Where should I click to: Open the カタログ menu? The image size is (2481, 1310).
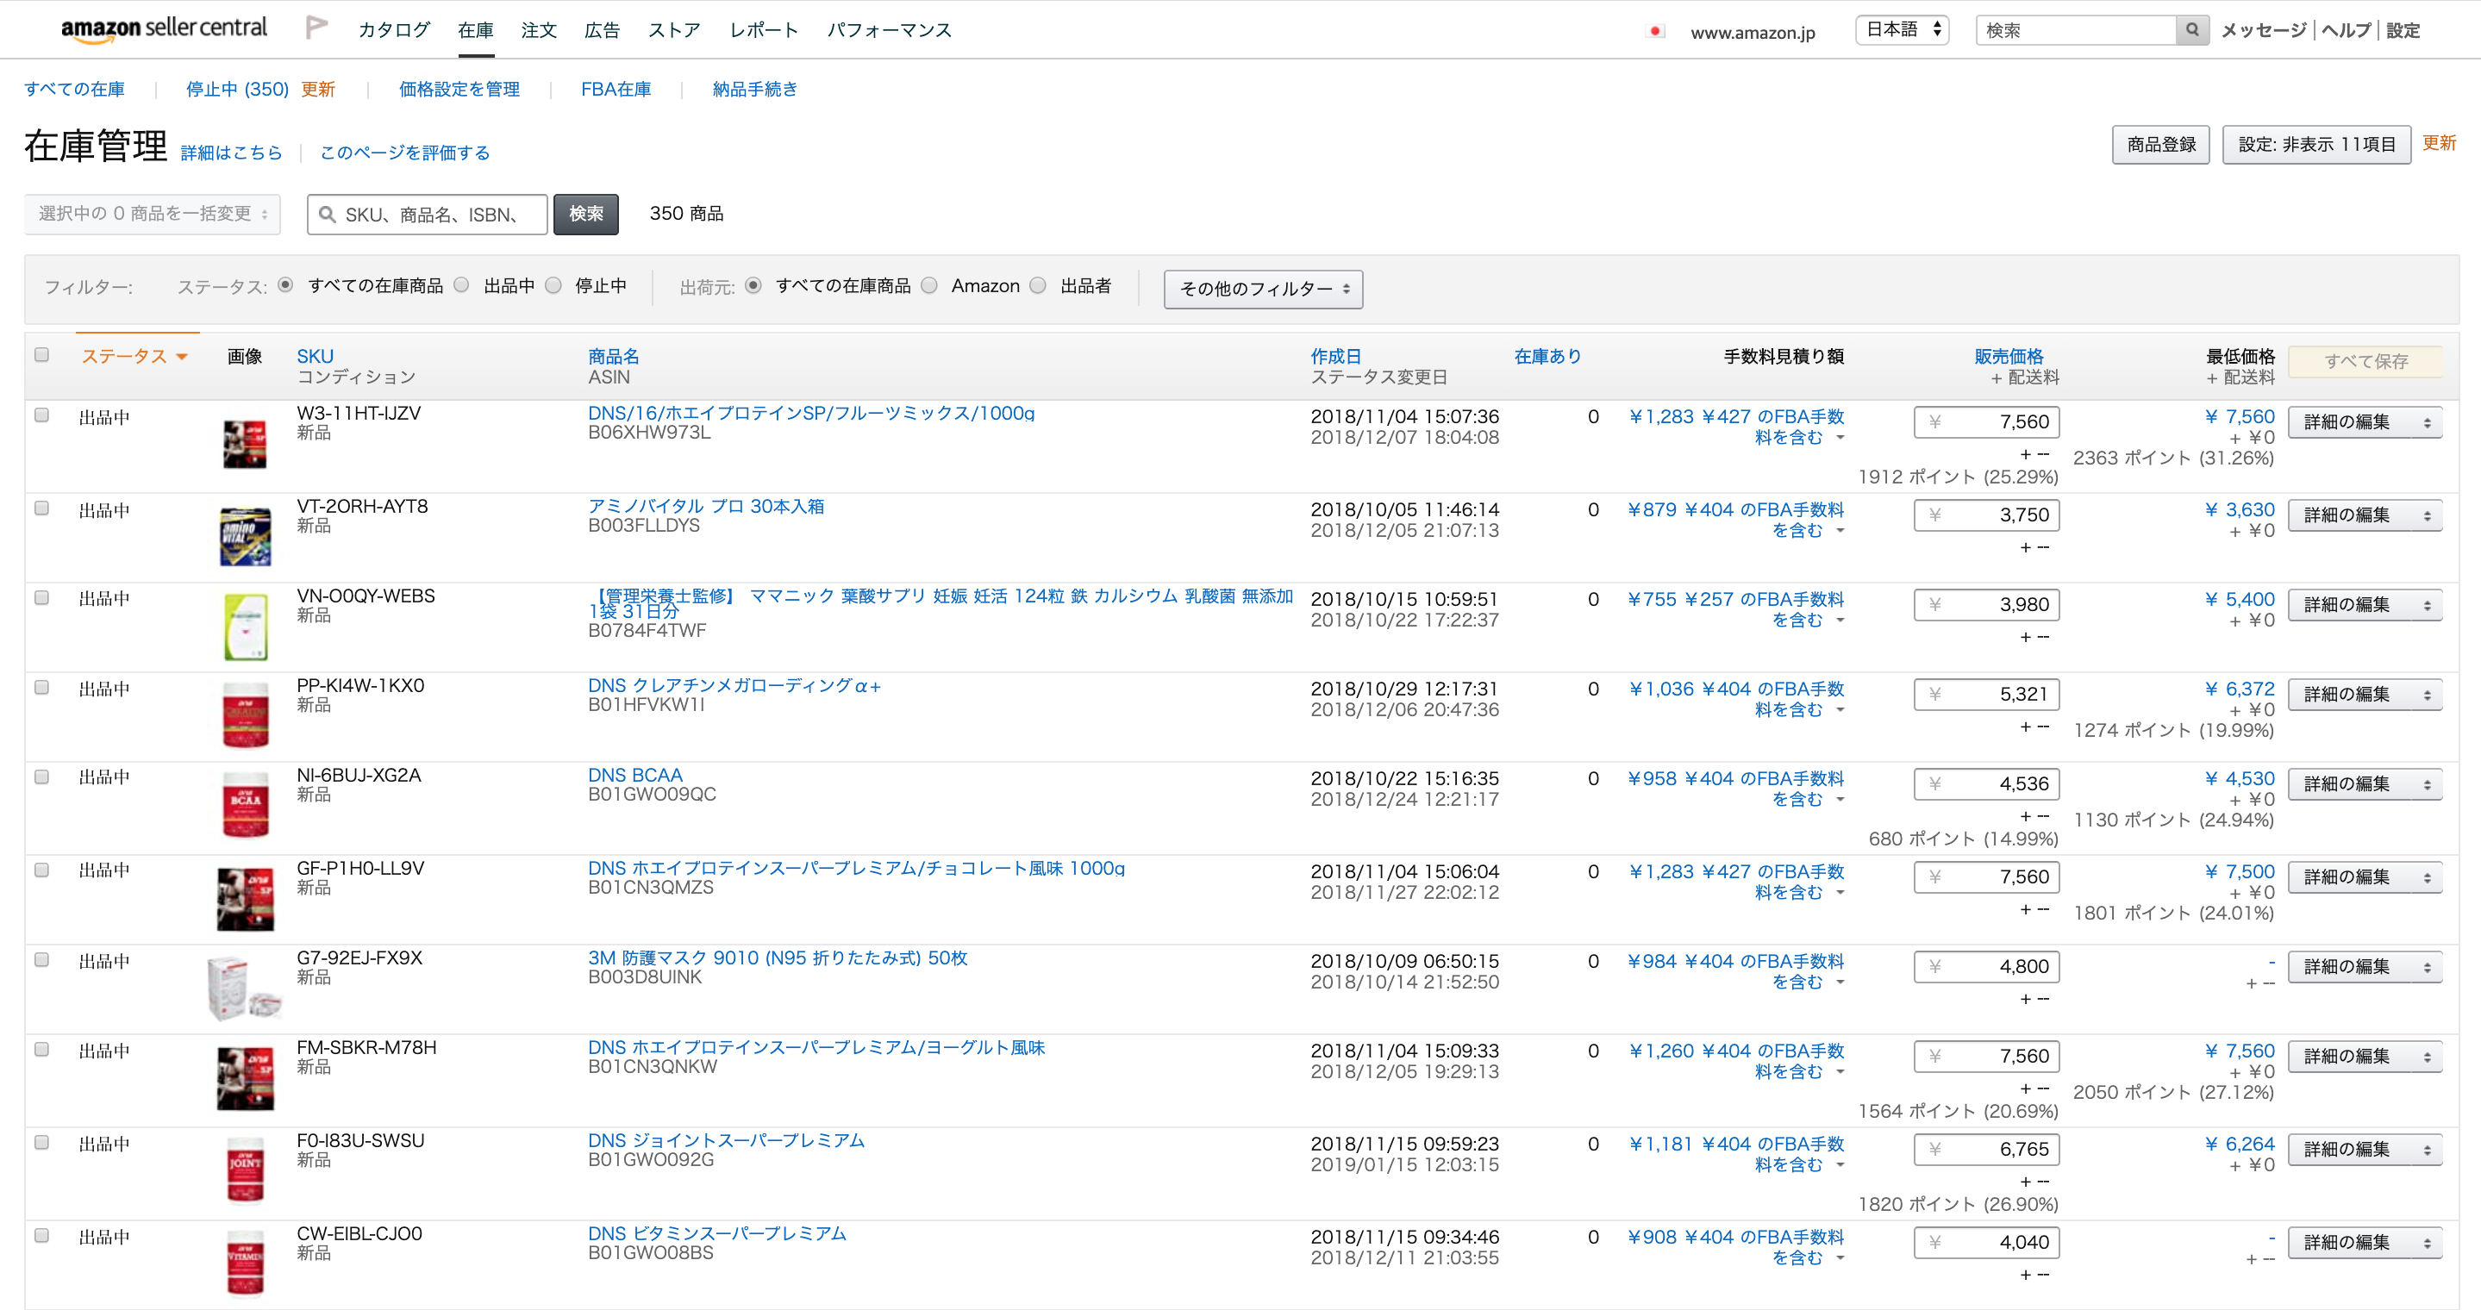click(x=394, y=30)
